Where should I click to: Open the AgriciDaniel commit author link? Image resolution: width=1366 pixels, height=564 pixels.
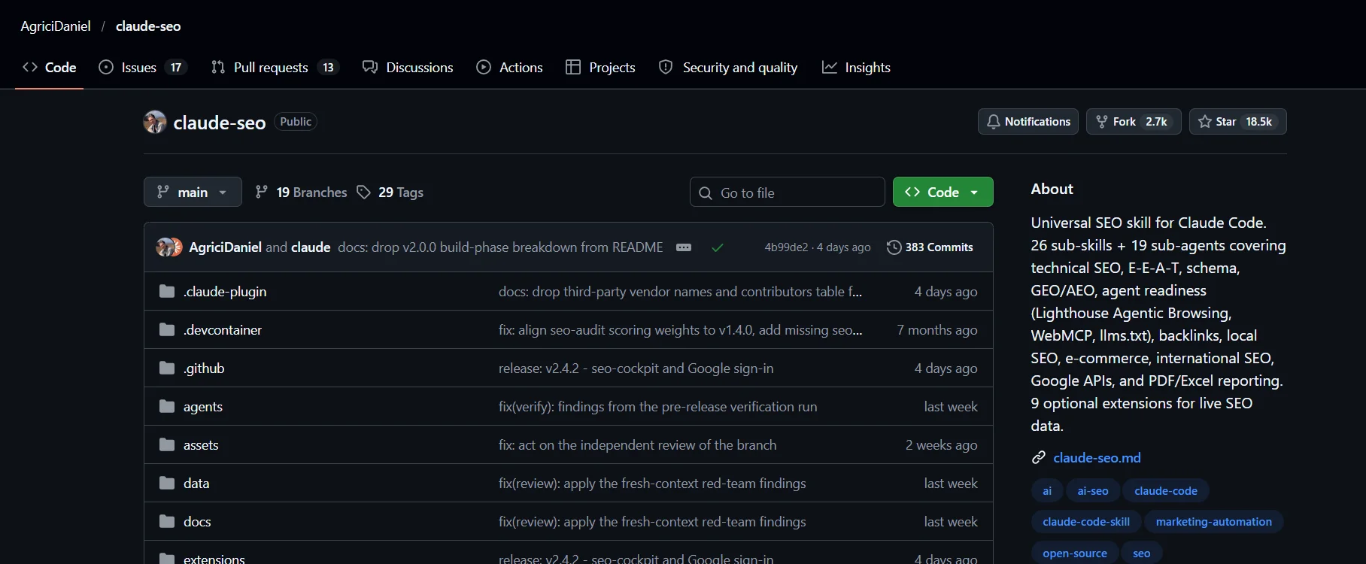(x=225, y=247)
